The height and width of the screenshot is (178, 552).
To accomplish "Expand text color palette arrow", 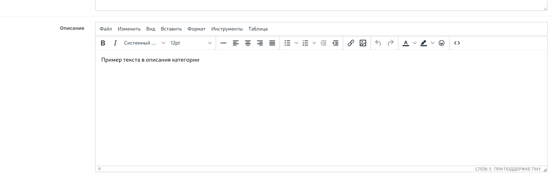I will click(415, 43).
